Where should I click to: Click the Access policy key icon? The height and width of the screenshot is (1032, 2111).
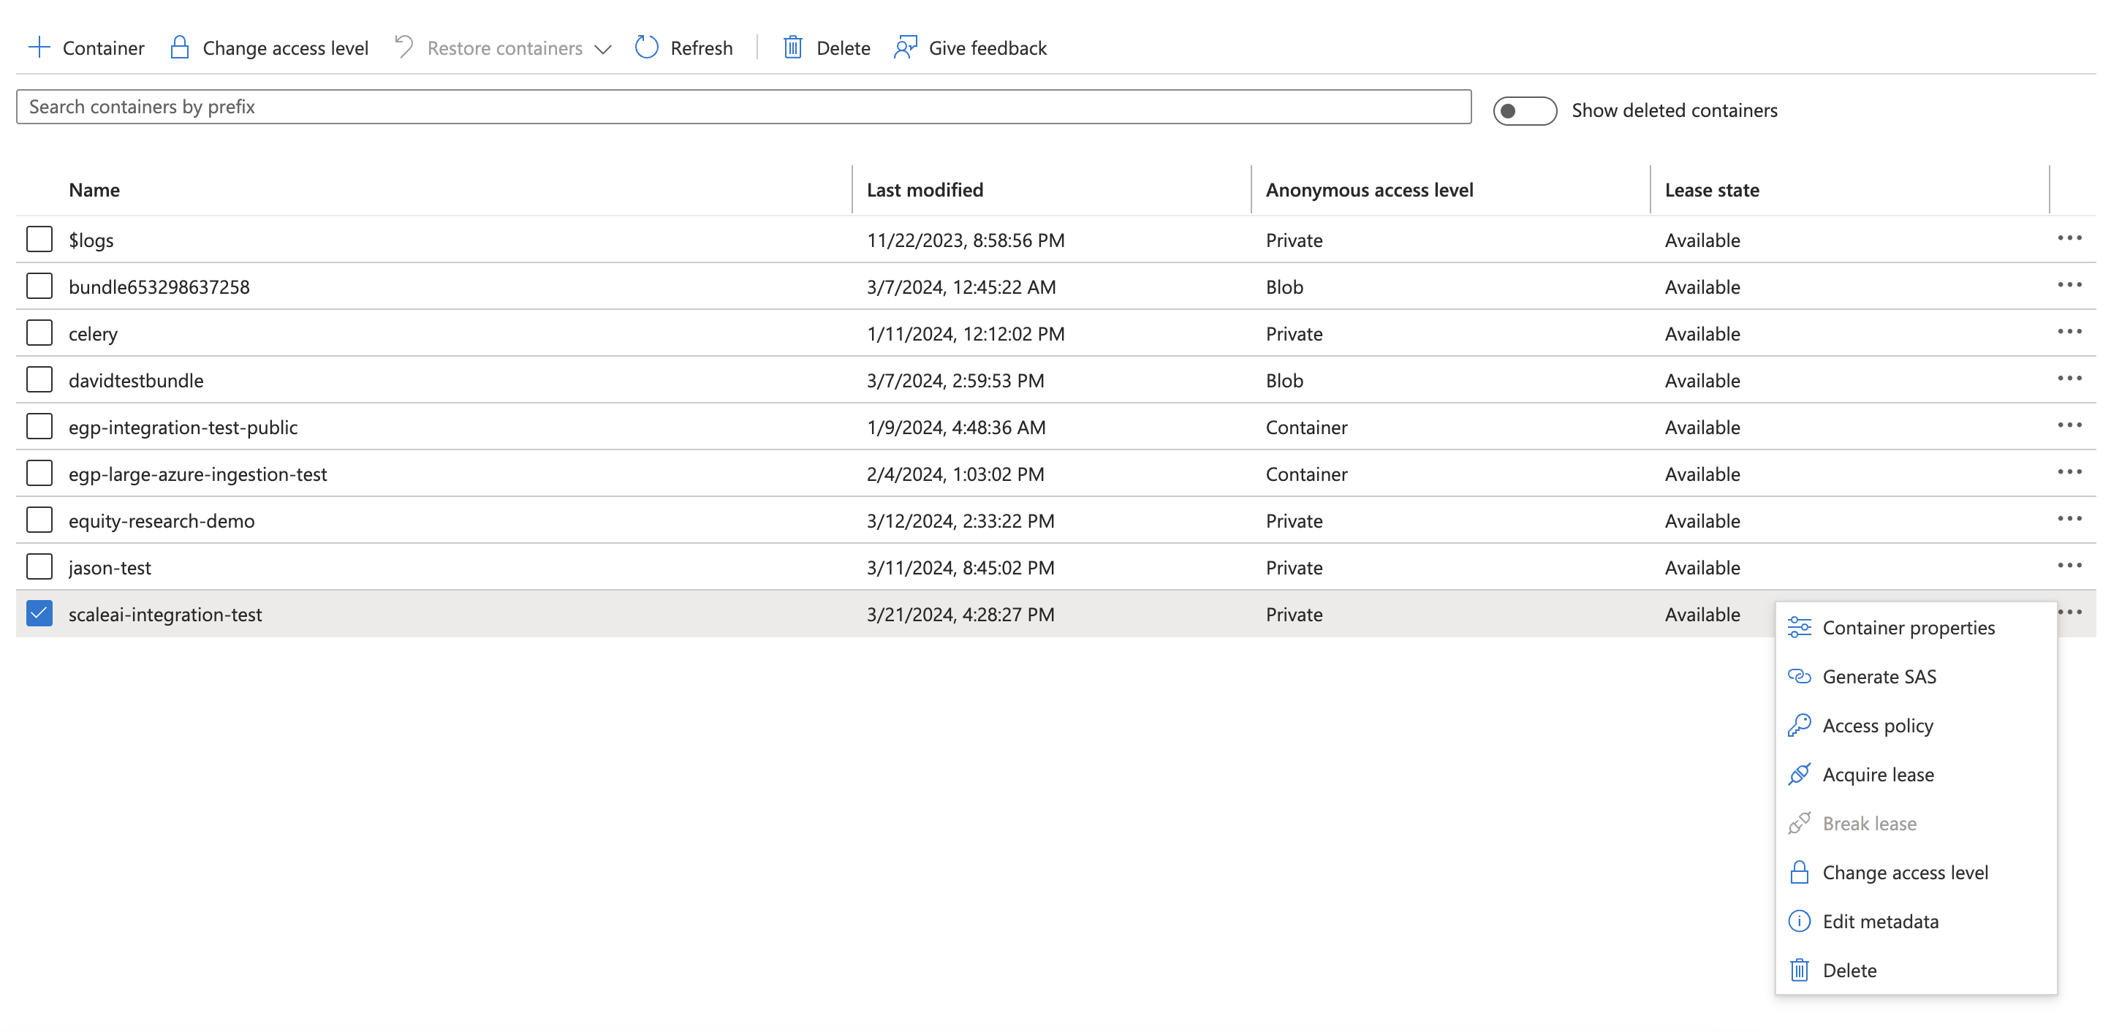[x=1798, y=726]
